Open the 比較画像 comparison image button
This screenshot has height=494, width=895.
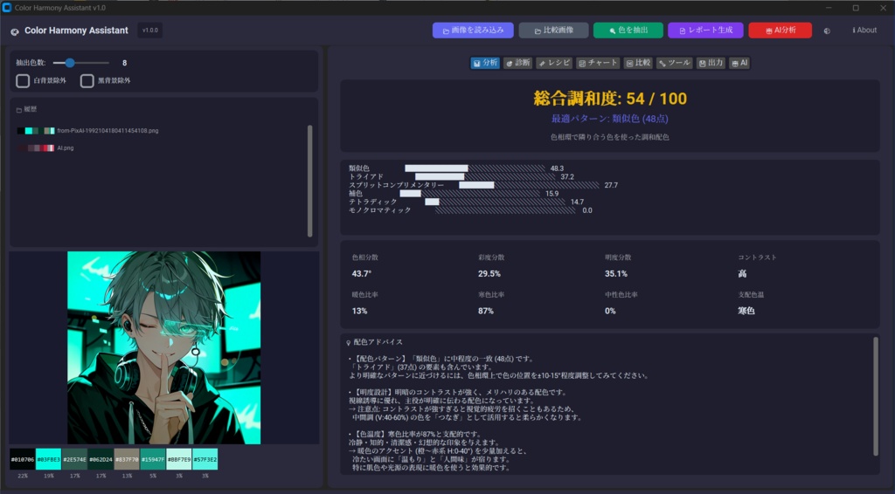(x=553, y=31)
